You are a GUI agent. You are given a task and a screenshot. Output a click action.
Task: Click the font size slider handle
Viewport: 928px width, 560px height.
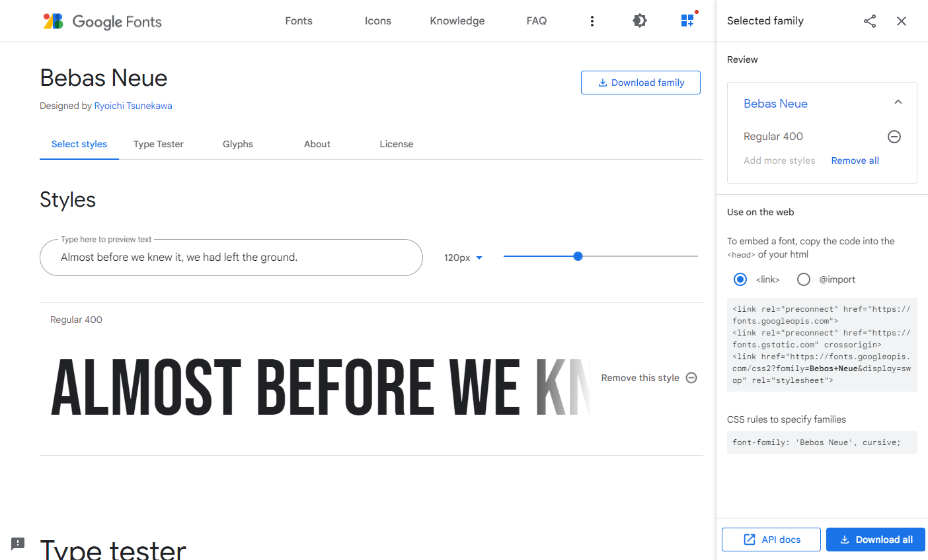(578, 256)
